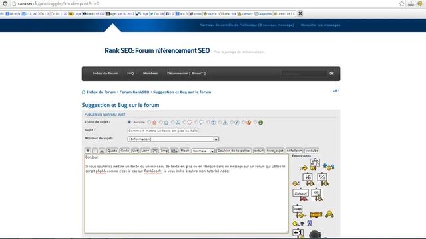The width and height of the screenshot is (426, 239).
Task: Choose the radioactive topic icon radio button
Action: (172, 122)
